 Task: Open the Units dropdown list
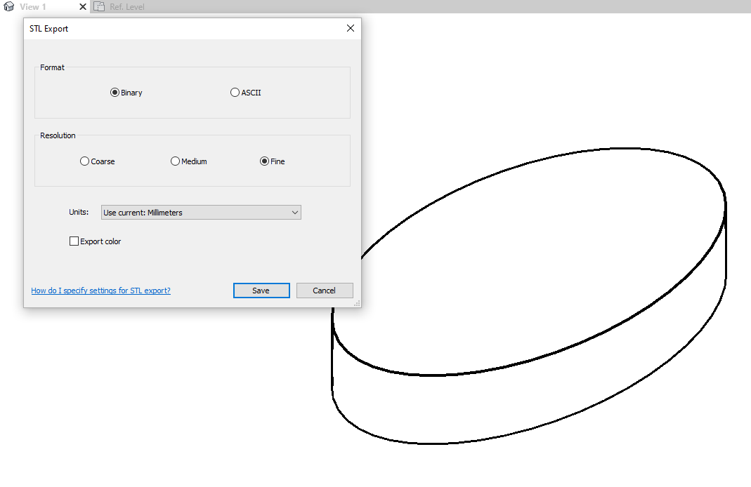click(x=201, y=213)
